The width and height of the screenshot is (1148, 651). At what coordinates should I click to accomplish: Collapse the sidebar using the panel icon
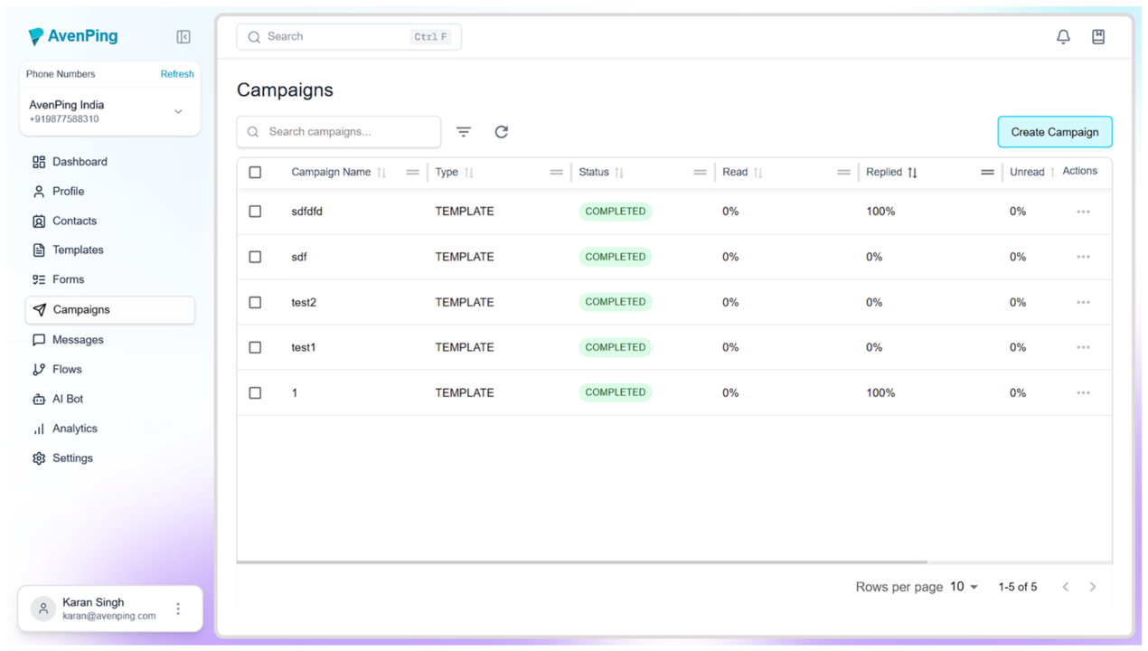(x=183, y=37)
